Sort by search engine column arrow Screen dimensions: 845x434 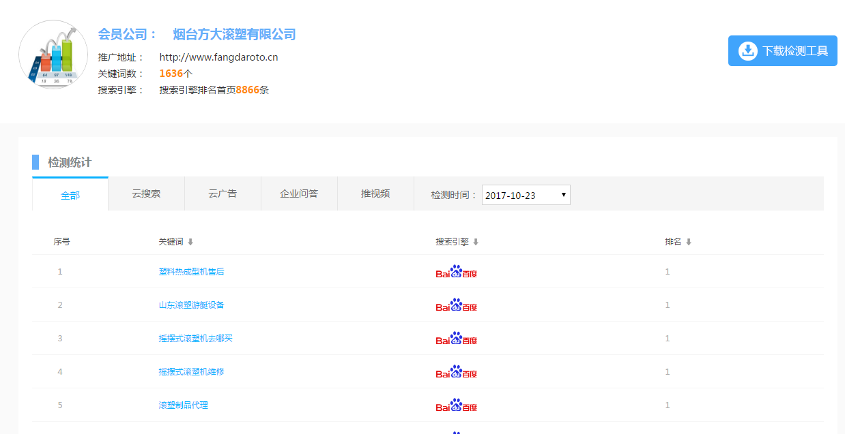click(x=476, y=242)
